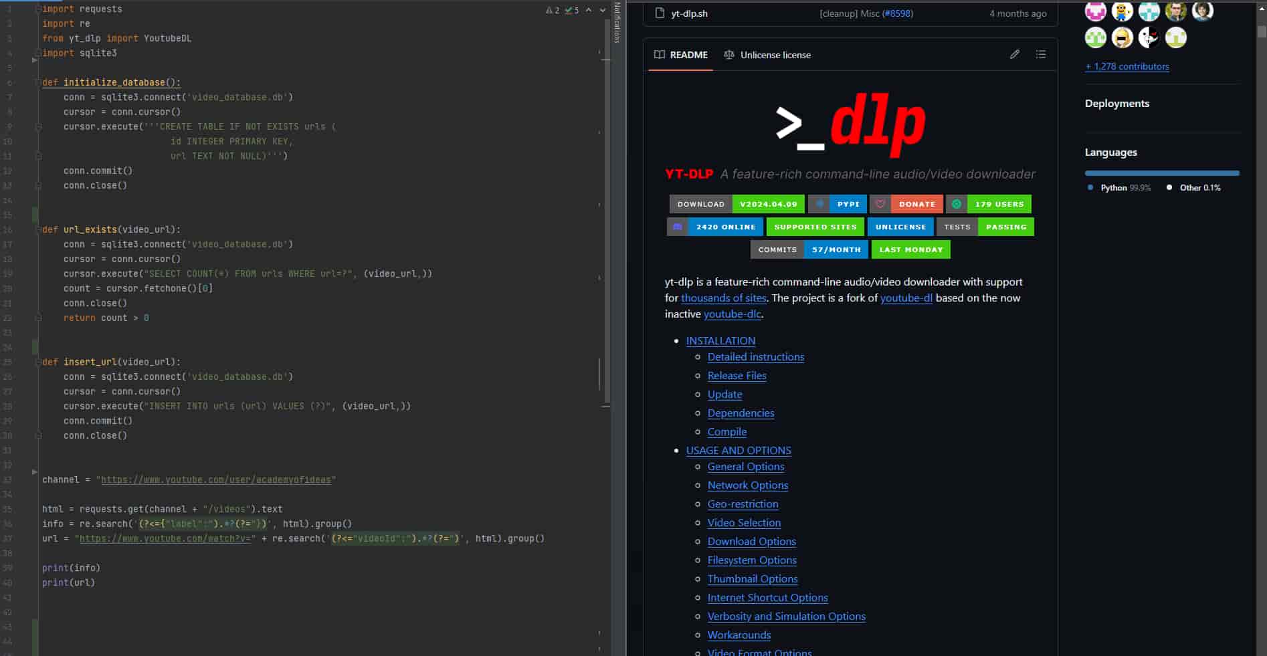Viewport: 1267px width, 656px height.
Task: Open Filesystem Options link
Action: [752, 560]
